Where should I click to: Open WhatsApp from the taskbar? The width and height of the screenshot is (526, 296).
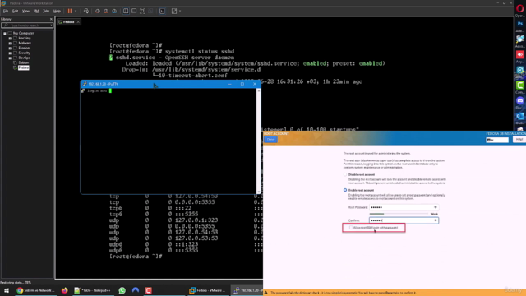(122, 290)
